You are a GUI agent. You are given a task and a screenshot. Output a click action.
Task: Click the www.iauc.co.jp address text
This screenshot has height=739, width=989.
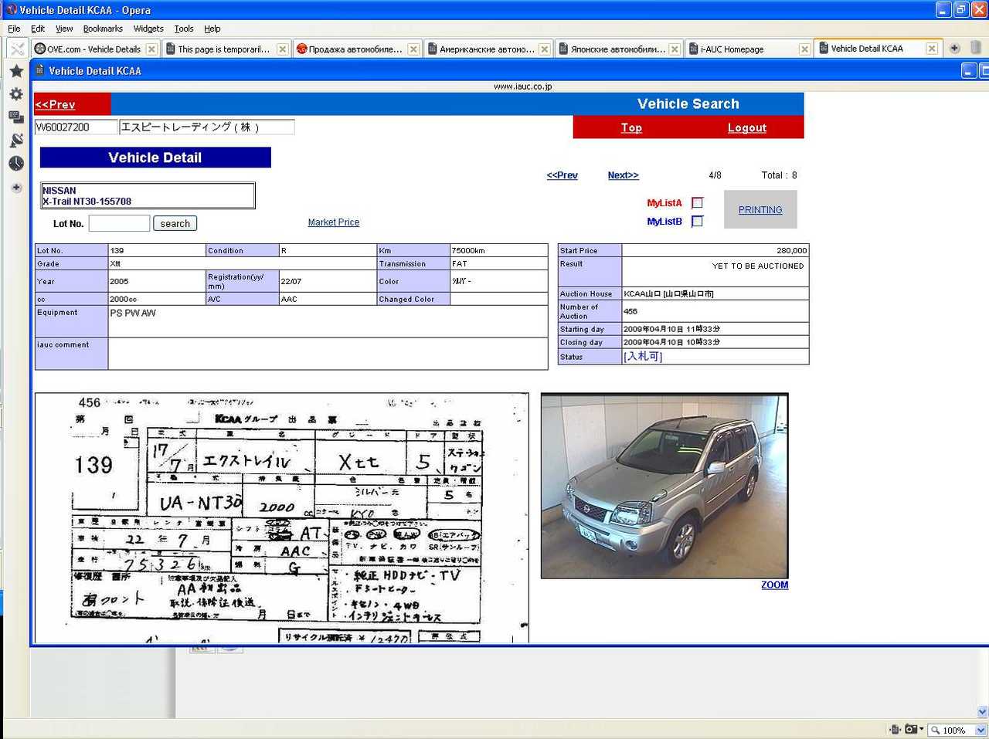click(x=523, y=86)
